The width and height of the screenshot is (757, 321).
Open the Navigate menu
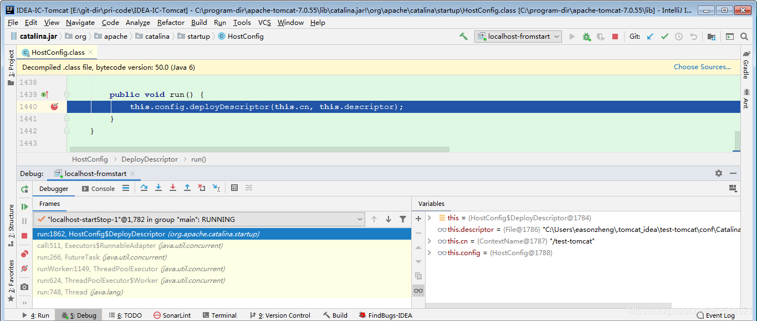tap(80, 23)
